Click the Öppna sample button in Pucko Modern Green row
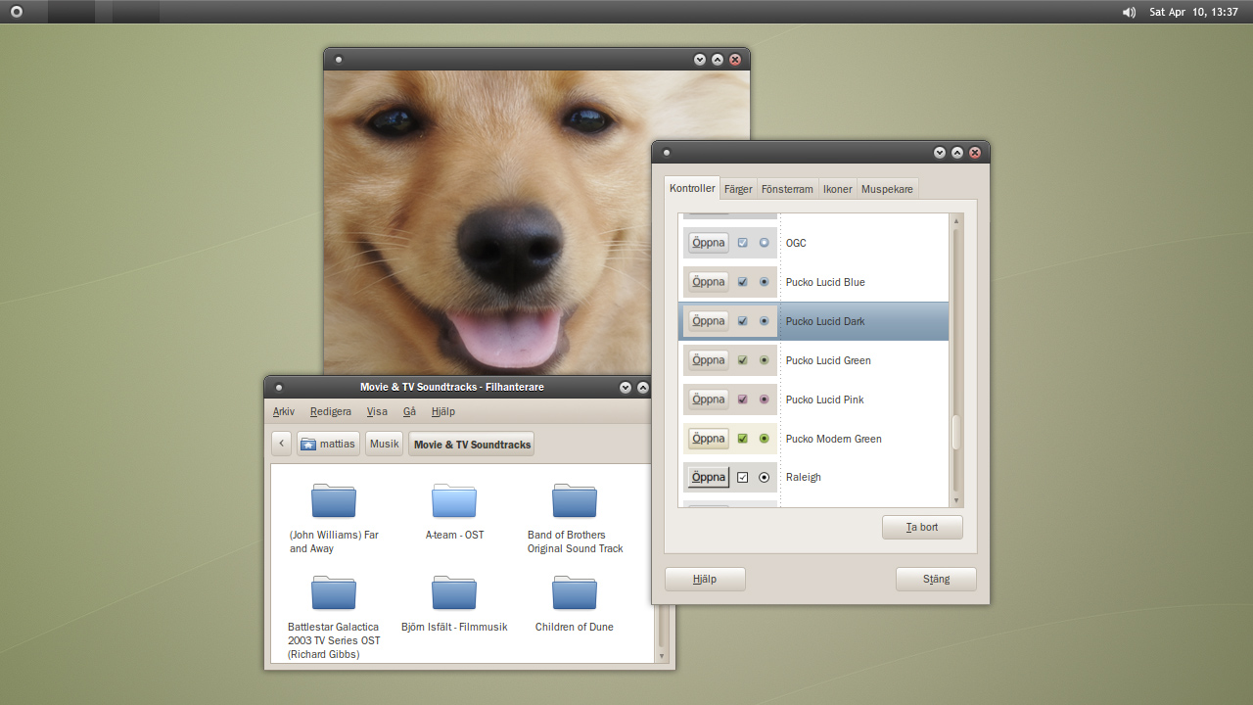Screen dimensions: 1253x705 tap(709, 439)
